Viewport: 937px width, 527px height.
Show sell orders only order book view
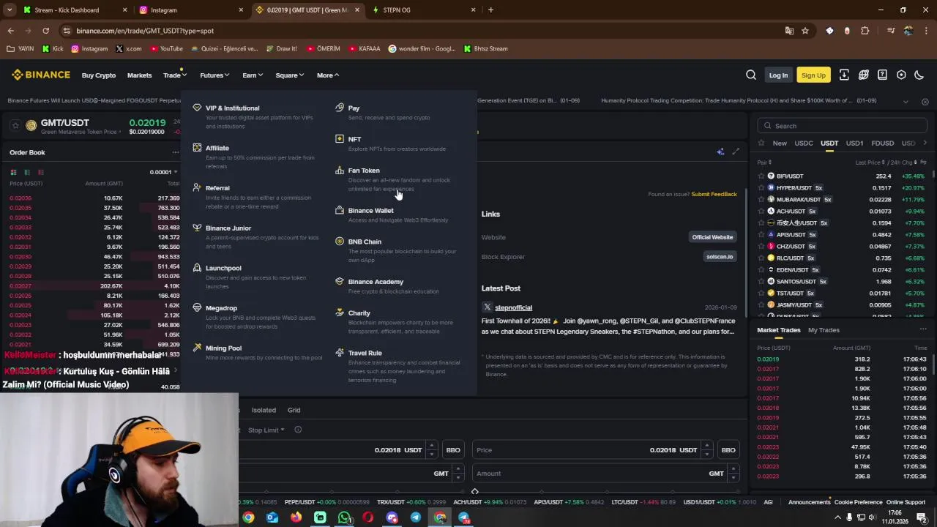click(x=40, y=172)
